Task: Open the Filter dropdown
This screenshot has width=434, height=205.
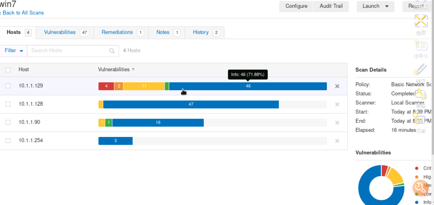Action: click(x=13, y=51)
